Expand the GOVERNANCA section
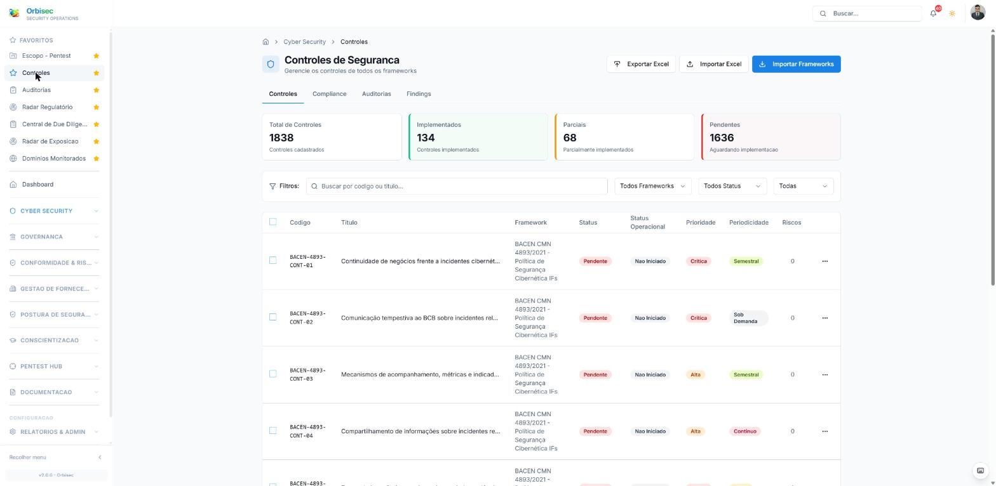 54,237
